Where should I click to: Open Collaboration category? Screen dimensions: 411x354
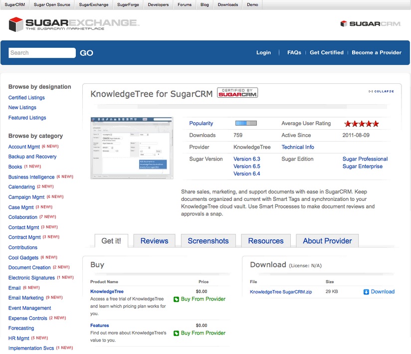(x=23, y=217)
